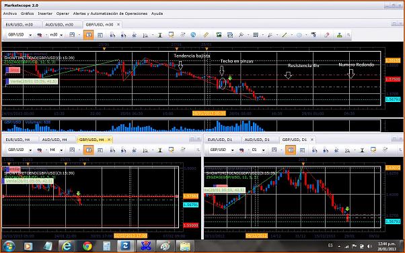The height and width of the screenshot is (253, 405).
Task: Open Alertas y Automatización de Operaciones menu
Action: pyautogui.click(x=110, y=13)
